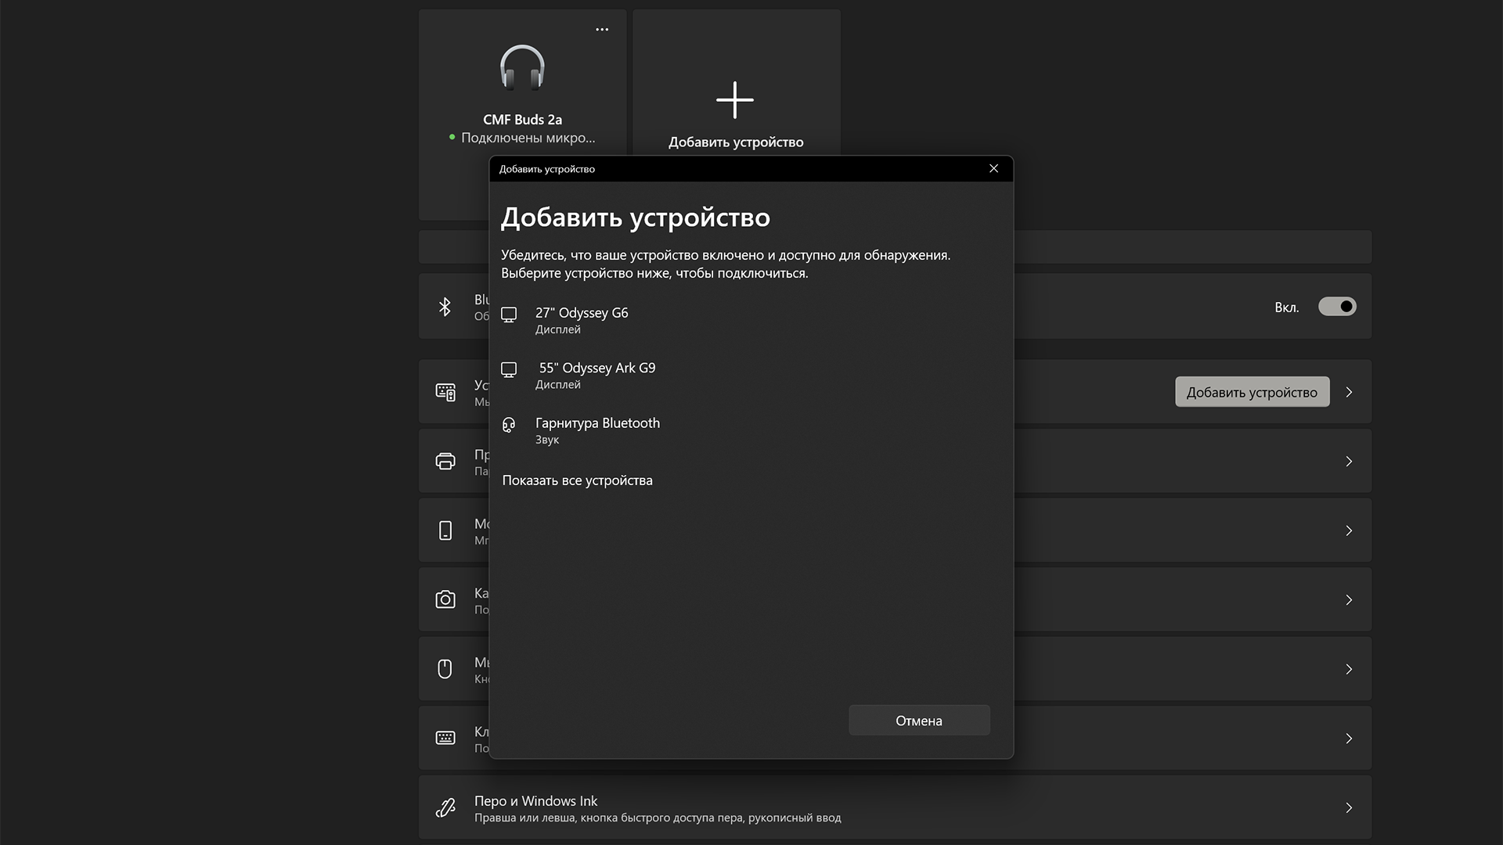Open the three-dot menu on CMF Buds 2a tile
Image resolution: width=1503 pixels, height=845 pixels.
tap(601, 29)
